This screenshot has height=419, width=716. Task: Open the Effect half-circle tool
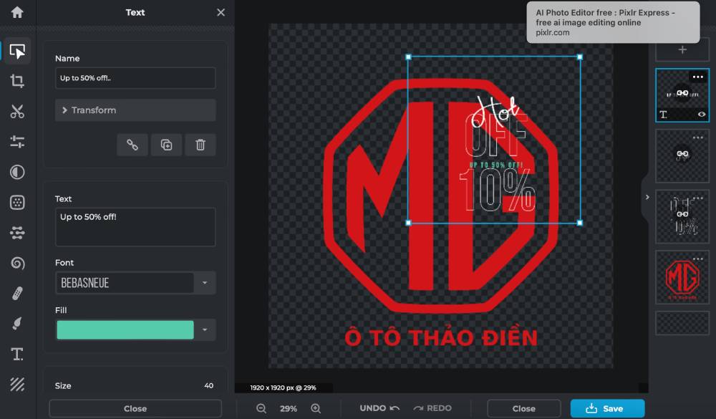pos(17,173)
